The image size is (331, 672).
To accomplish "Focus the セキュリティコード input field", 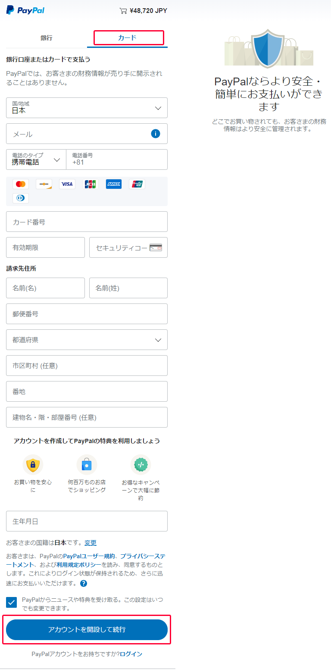I will [128, 247].
